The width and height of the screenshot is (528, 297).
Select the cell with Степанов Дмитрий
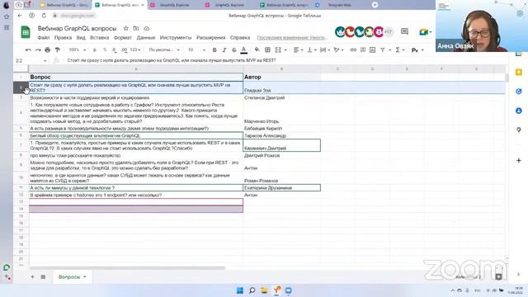pyautogui.click(x=282, y=97)
